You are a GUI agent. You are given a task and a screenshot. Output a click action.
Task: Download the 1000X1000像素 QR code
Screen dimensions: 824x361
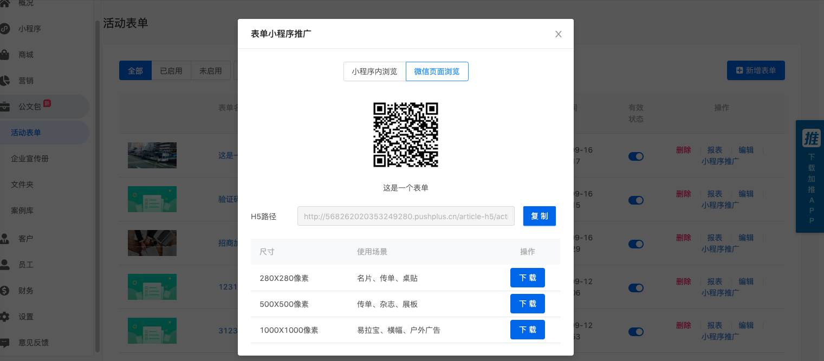tap(528, 330)
